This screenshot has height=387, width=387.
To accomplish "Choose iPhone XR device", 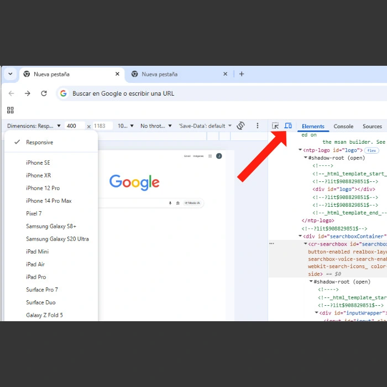I will 51,175.
